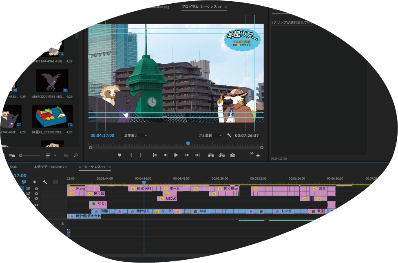Go to In point in program monitor
The image size is (398, 263).
[155, 155]
